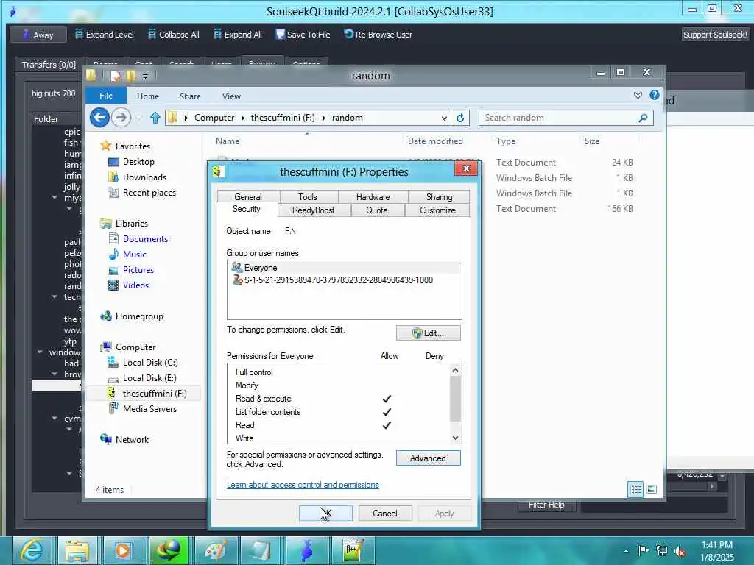Click the Advanced button

tap(428, 458)
